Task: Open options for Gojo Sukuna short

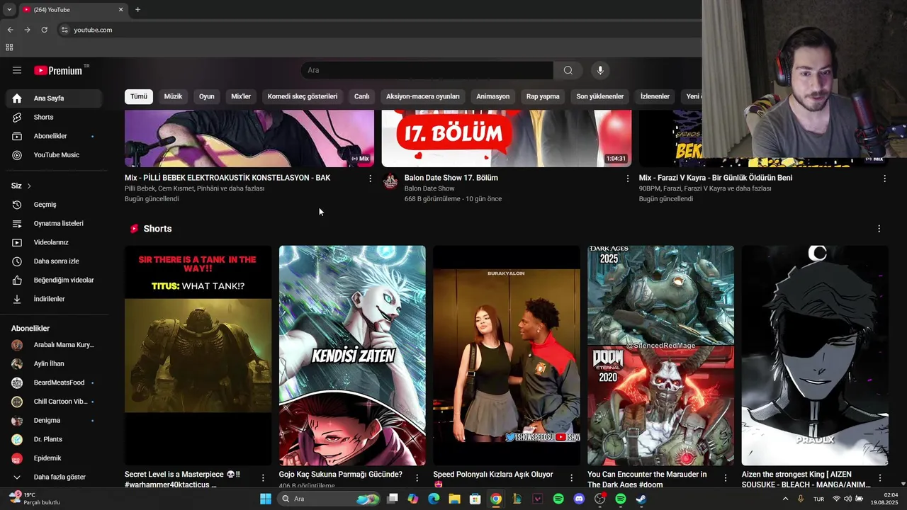Action: (417, 478)
